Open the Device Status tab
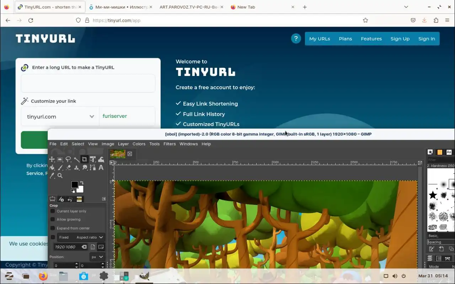This screenshot has width=455, height=284. 61,199
